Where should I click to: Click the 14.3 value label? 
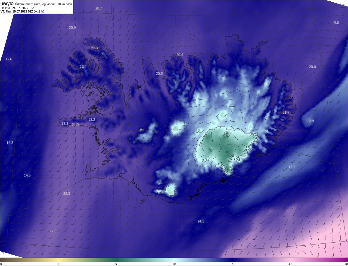(x=10, y=143)
